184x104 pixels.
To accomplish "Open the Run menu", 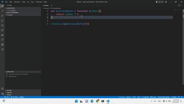I will (x=32, y=2).
